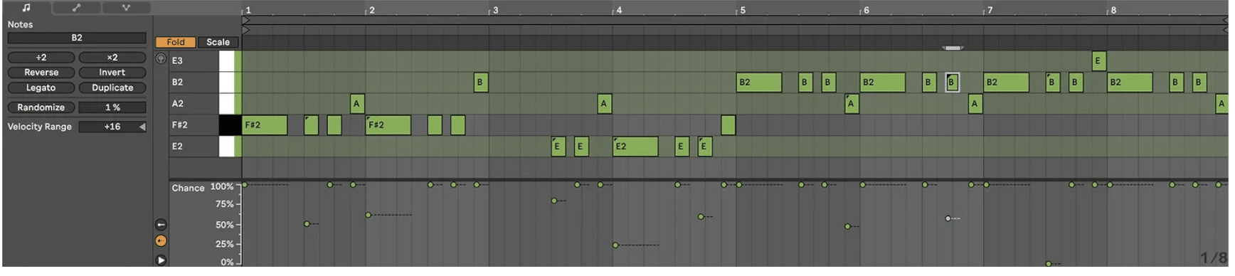Click the Notes section heading

point(20,25)
